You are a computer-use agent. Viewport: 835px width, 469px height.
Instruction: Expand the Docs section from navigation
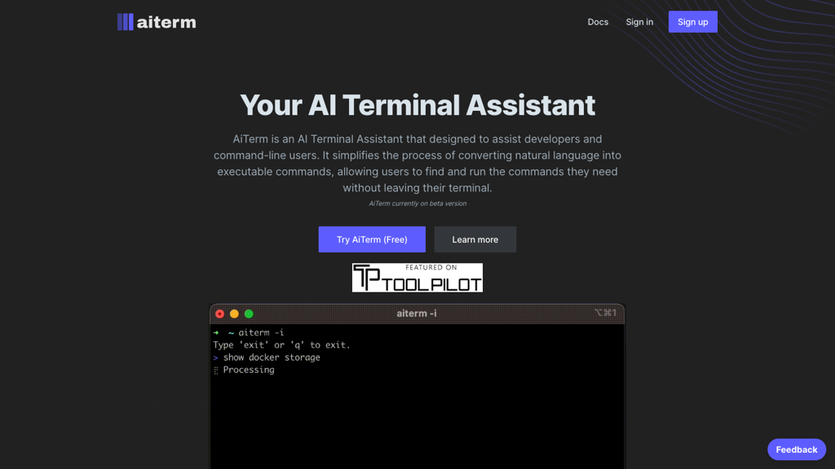tap(598, 22)
